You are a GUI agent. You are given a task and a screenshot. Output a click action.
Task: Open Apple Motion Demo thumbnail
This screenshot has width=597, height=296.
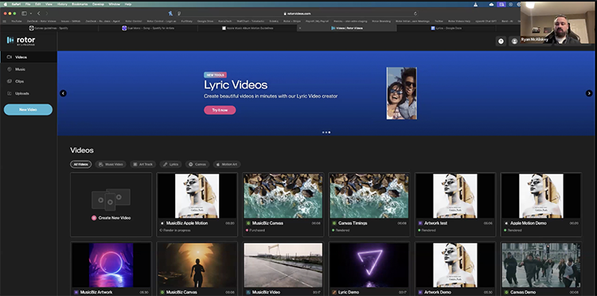[x=541, y=196]
